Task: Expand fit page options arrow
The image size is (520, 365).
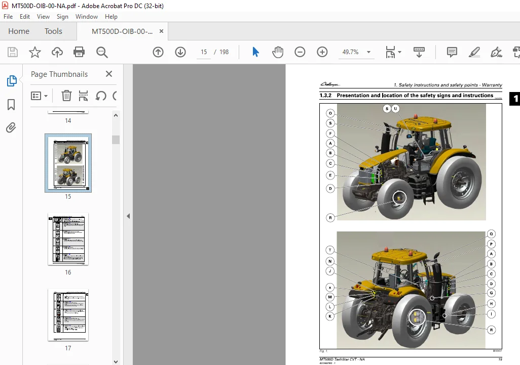Action: pyautogui.click(x=399, y=52)
